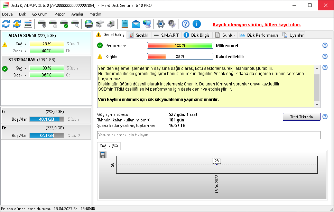
Task: Switch to the Uyarılar tab
Action: (x=293, y=35)
